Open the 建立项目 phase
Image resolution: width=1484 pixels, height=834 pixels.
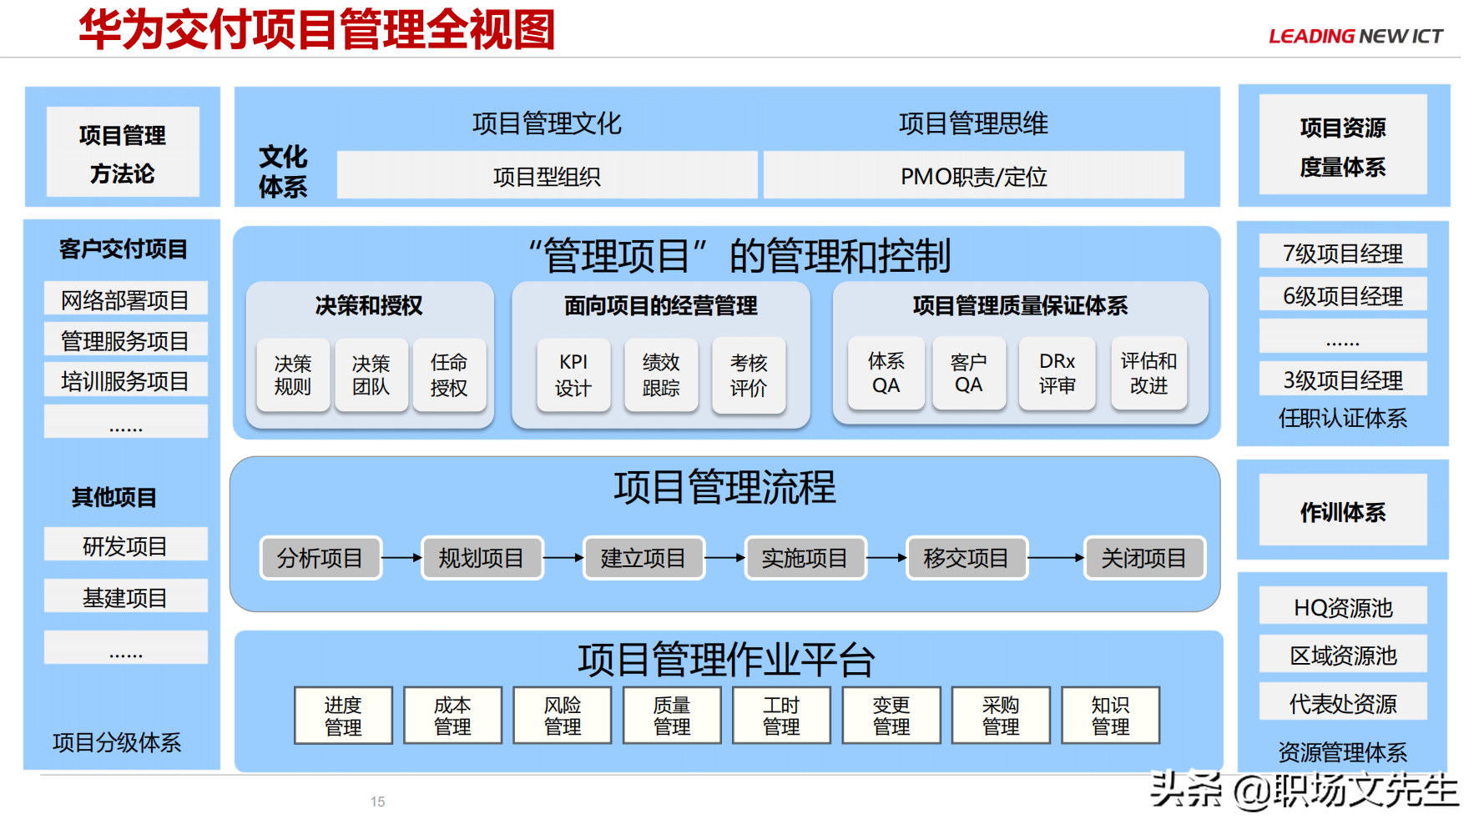[644, 558]
